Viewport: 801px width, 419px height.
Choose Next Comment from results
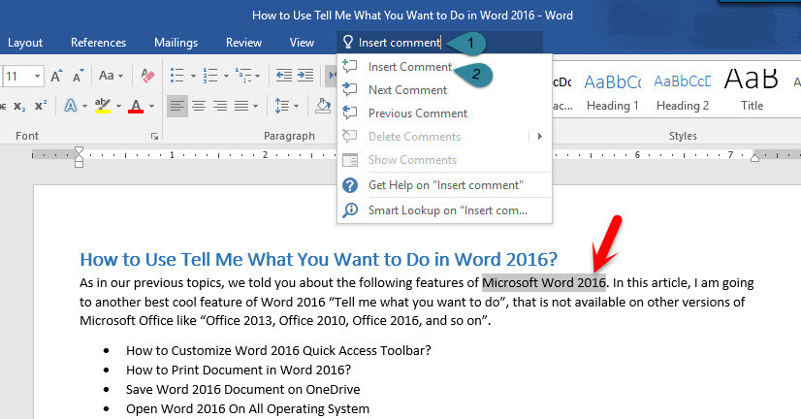pyautogui.click(x=444, y=90)
